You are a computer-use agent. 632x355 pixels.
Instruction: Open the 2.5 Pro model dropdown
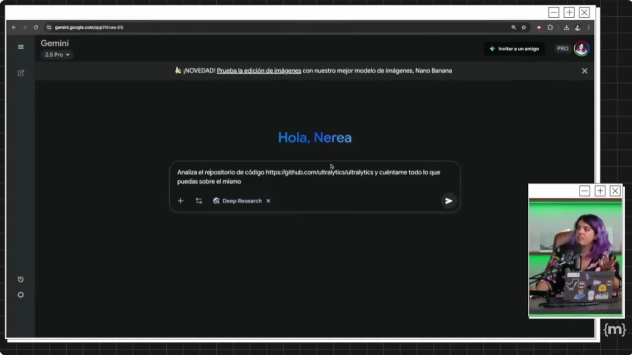pos(57,55)
